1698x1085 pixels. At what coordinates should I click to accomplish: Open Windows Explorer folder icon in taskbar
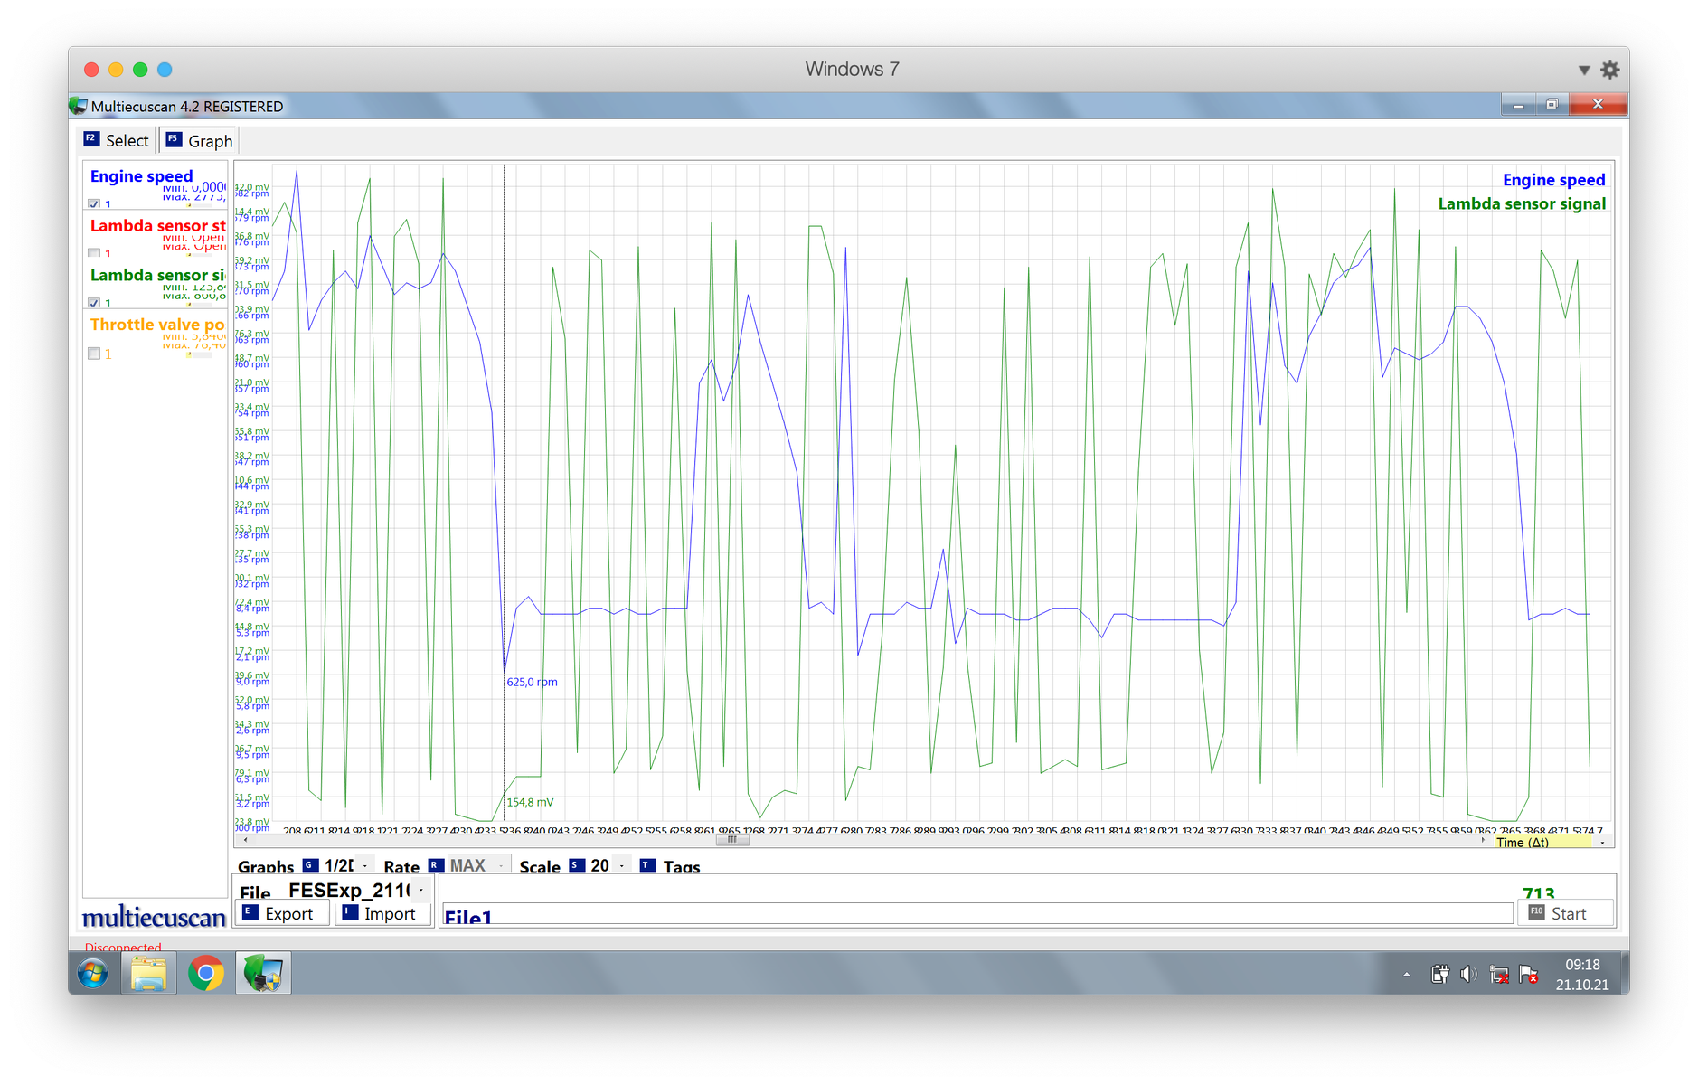click(149, 974)
